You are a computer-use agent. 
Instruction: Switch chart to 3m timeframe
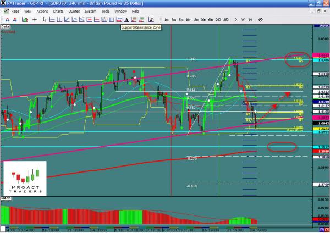[174, 20]
